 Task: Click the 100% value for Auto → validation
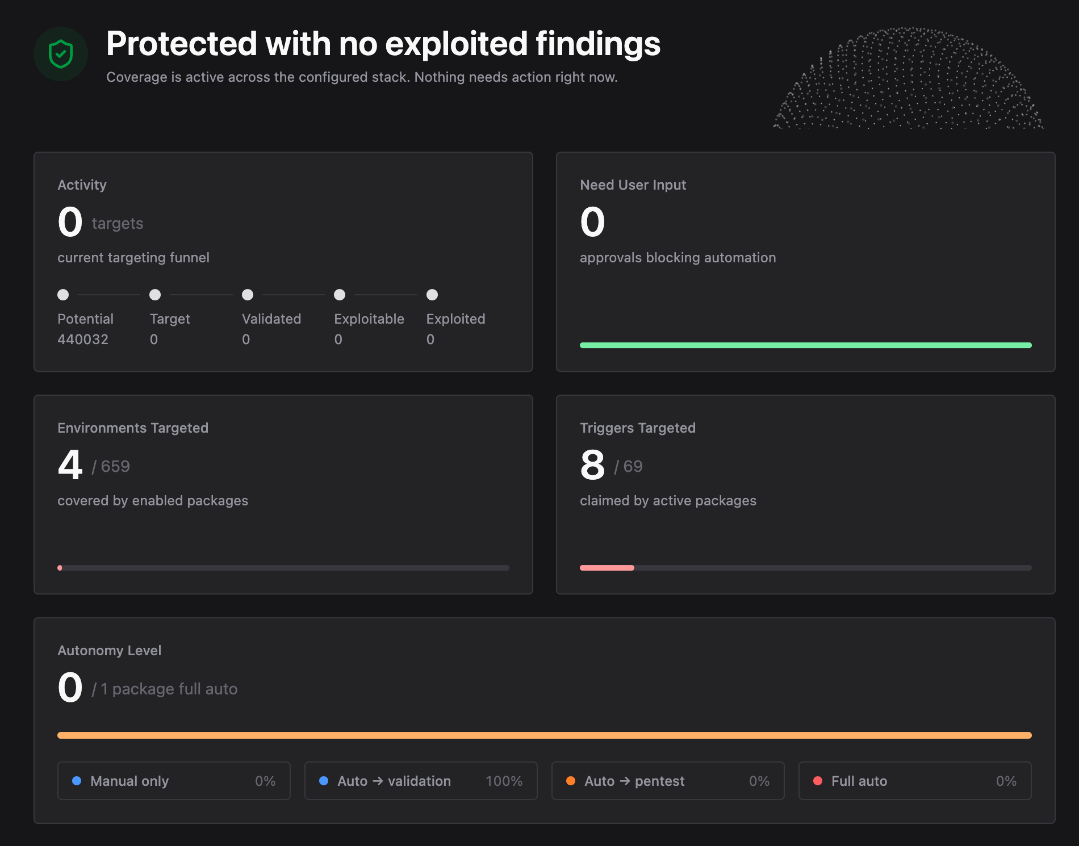tap(504, 781)
